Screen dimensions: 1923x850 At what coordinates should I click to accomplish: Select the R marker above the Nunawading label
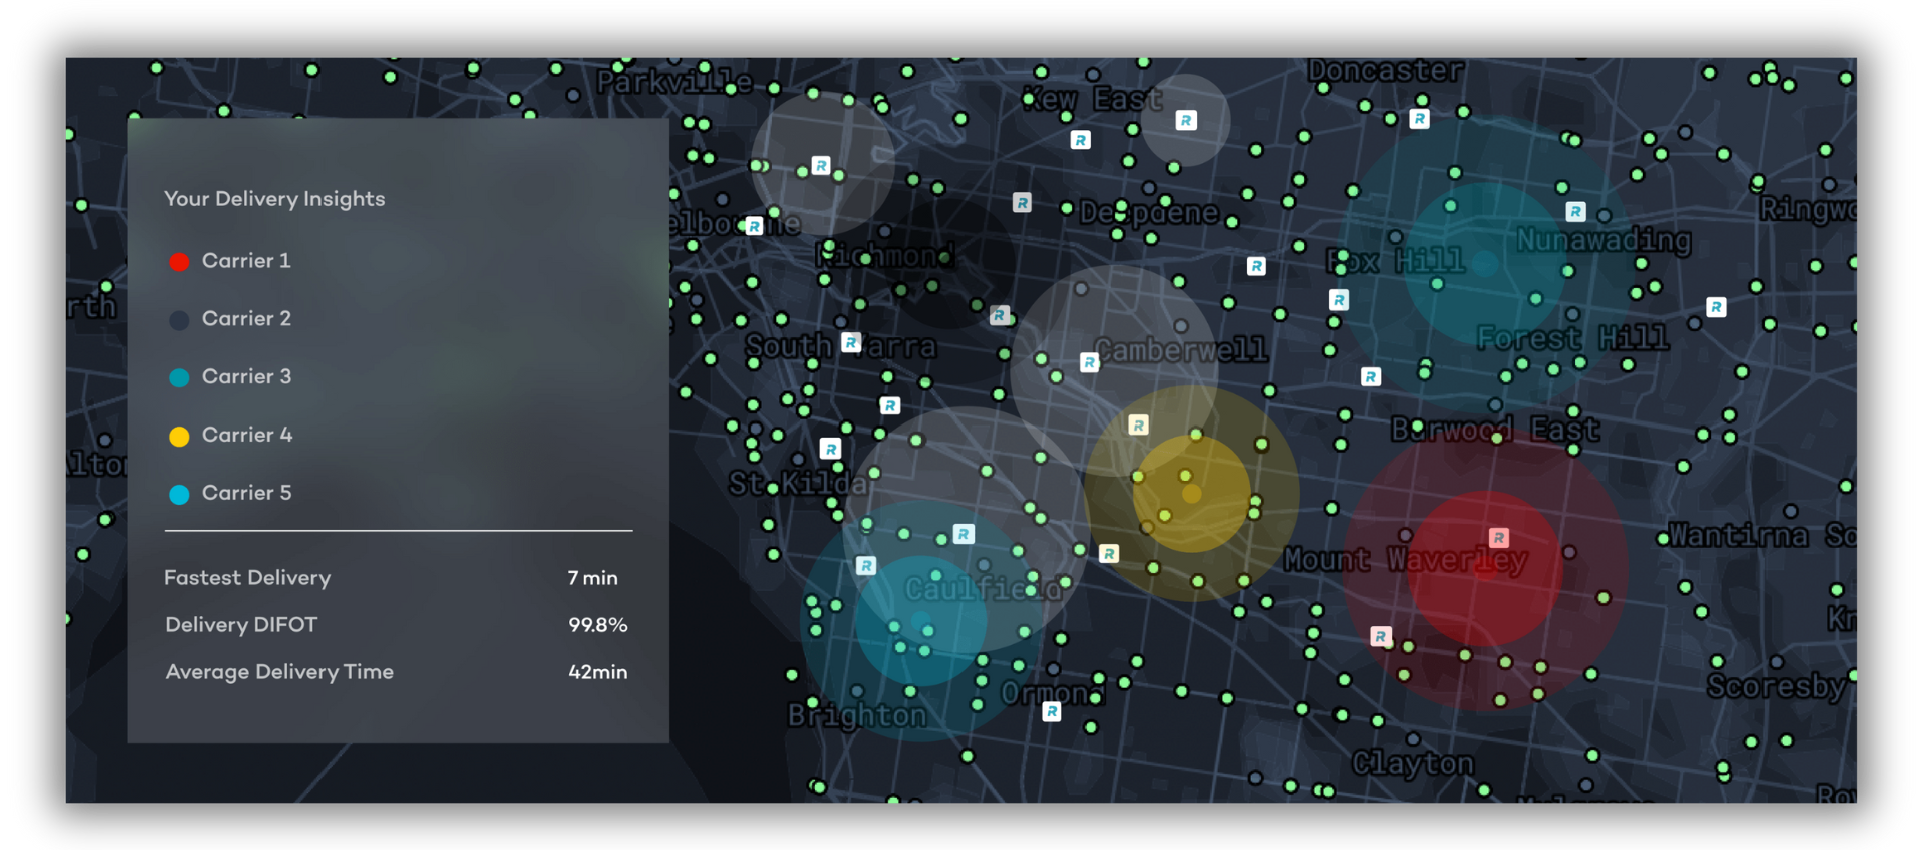(1575, 212)
